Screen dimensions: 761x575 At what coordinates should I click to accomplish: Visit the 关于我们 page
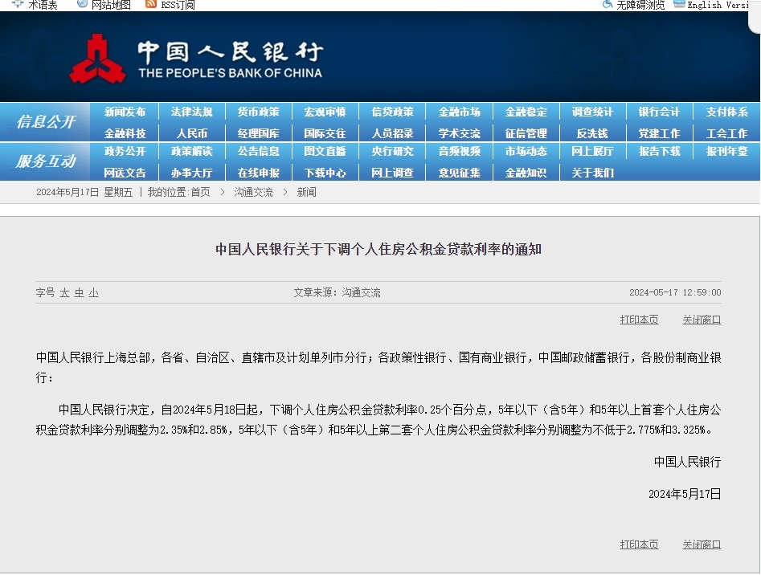(x=592, y=173)
